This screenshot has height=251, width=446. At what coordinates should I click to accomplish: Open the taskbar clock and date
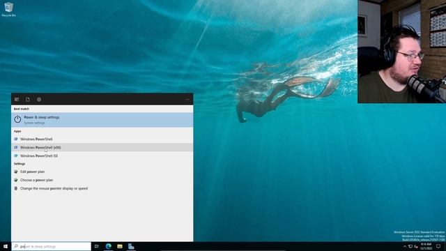pyautogui.click(x=426, y=246)
